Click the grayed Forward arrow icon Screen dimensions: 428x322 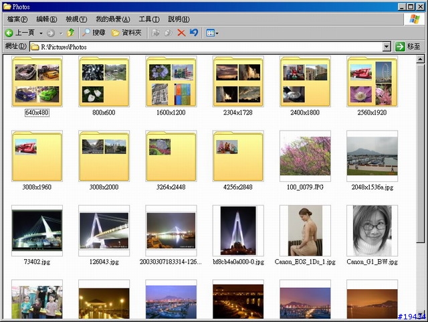[51, 33]
